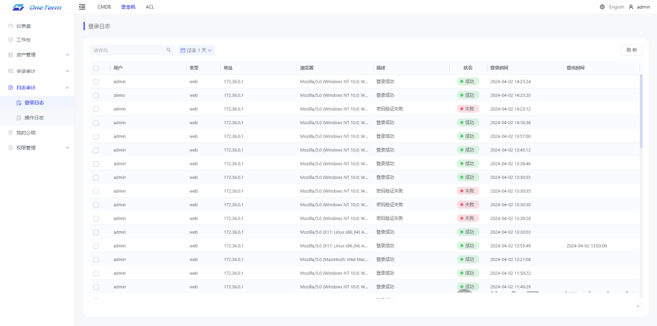Focus the search input field

(x=128, y=50)
